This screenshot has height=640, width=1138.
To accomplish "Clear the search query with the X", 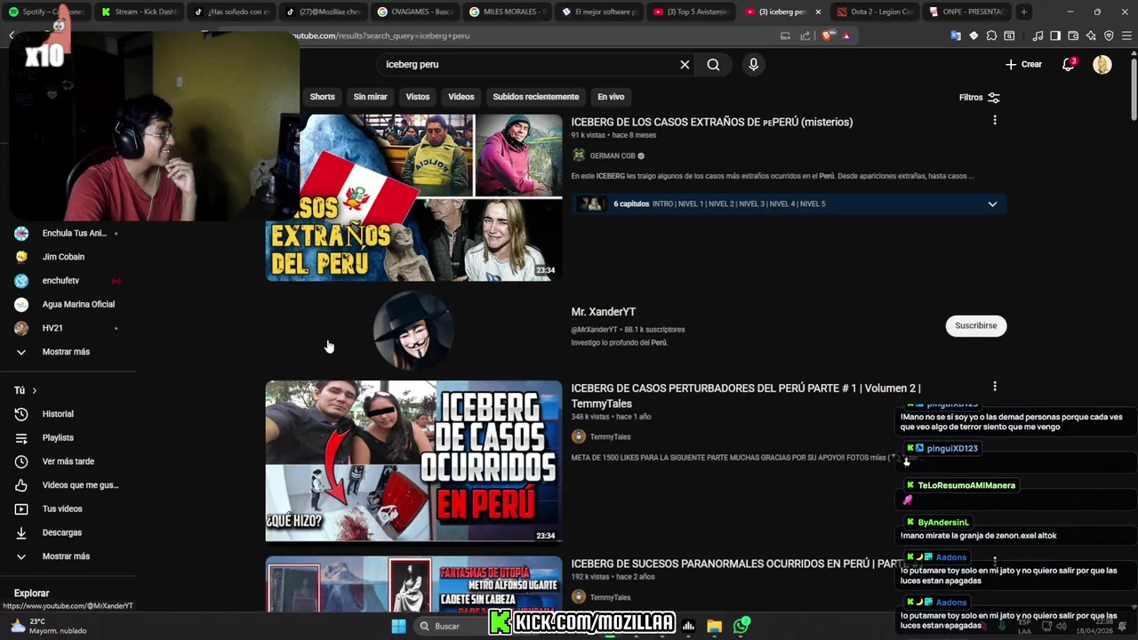I will point(685,65).
